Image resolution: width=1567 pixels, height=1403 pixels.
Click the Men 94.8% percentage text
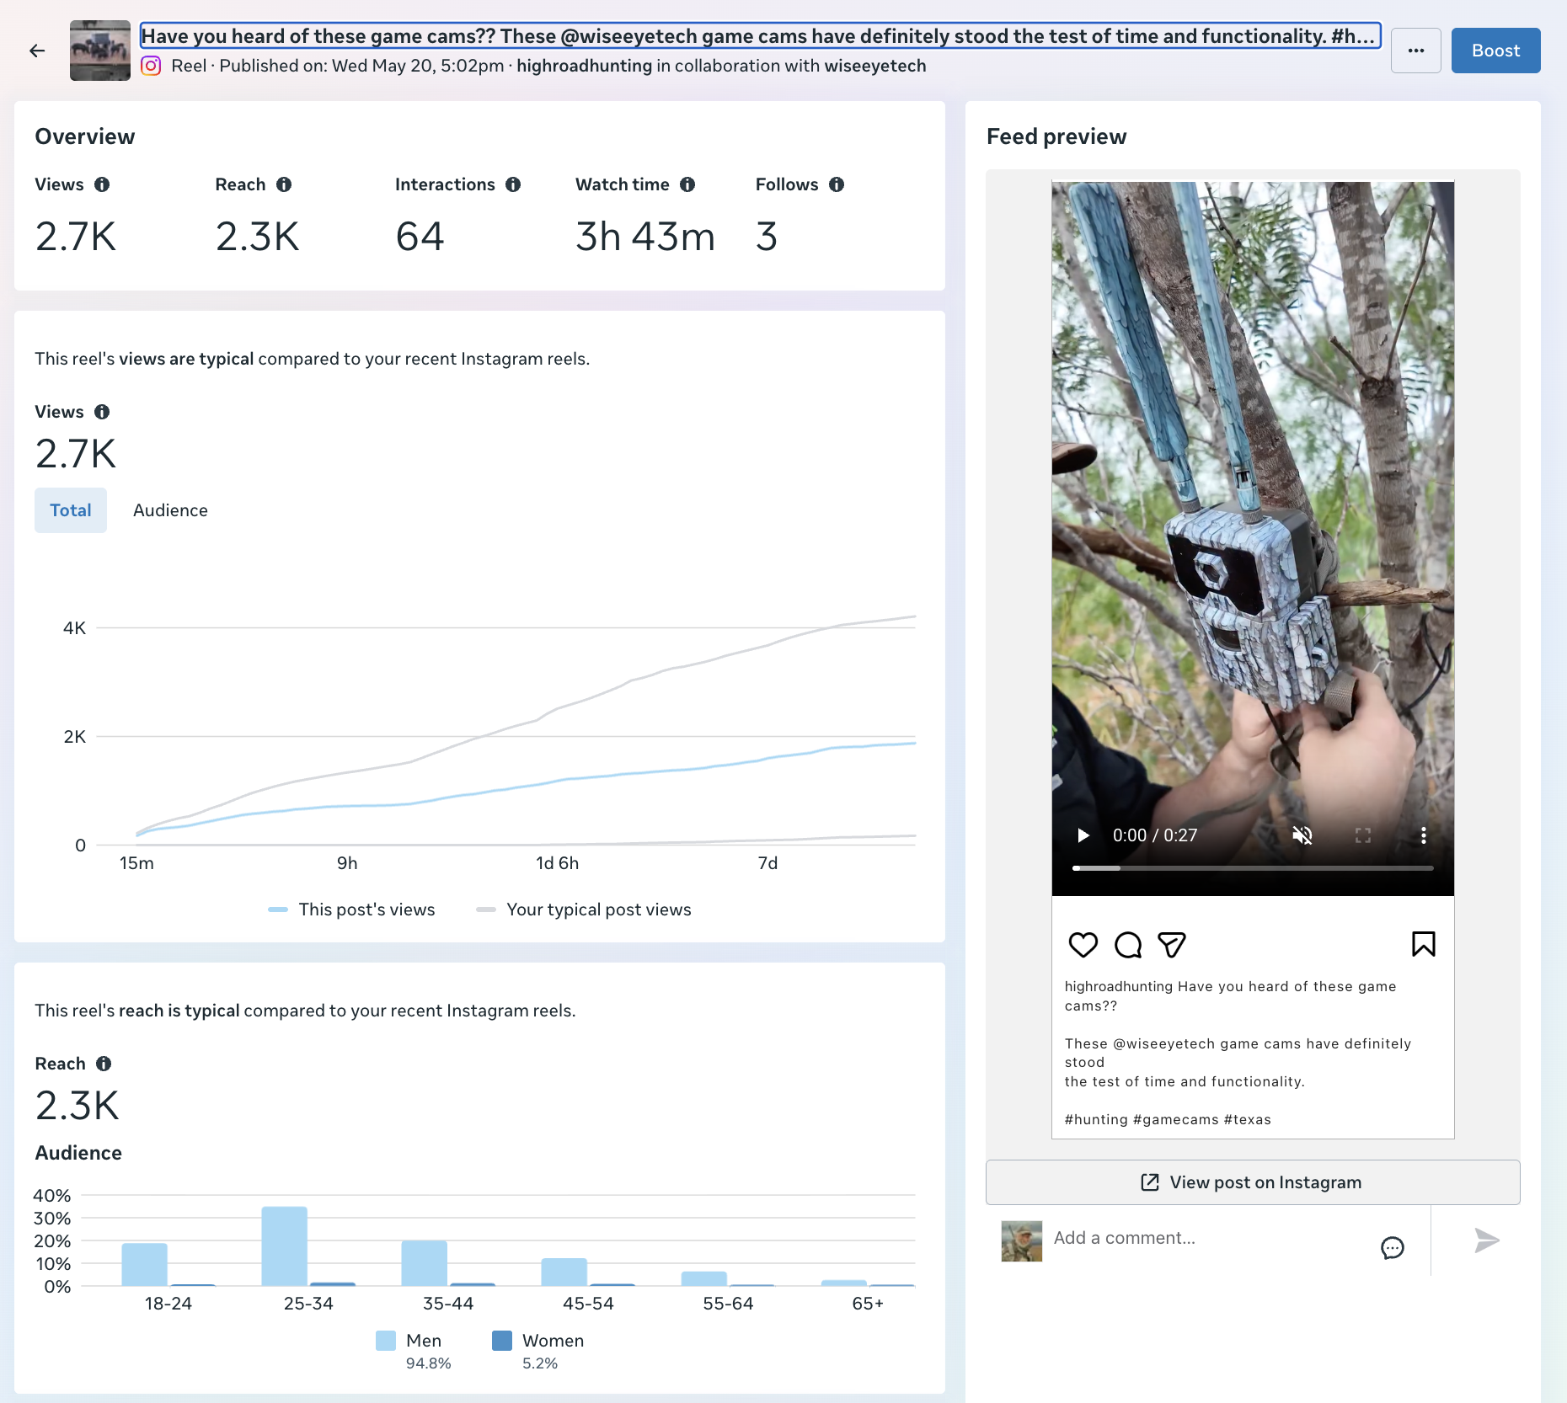pyautogui.click(x=428, y=1363)
